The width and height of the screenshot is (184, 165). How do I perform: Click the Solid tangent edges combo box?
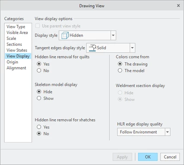coord(111,48)
